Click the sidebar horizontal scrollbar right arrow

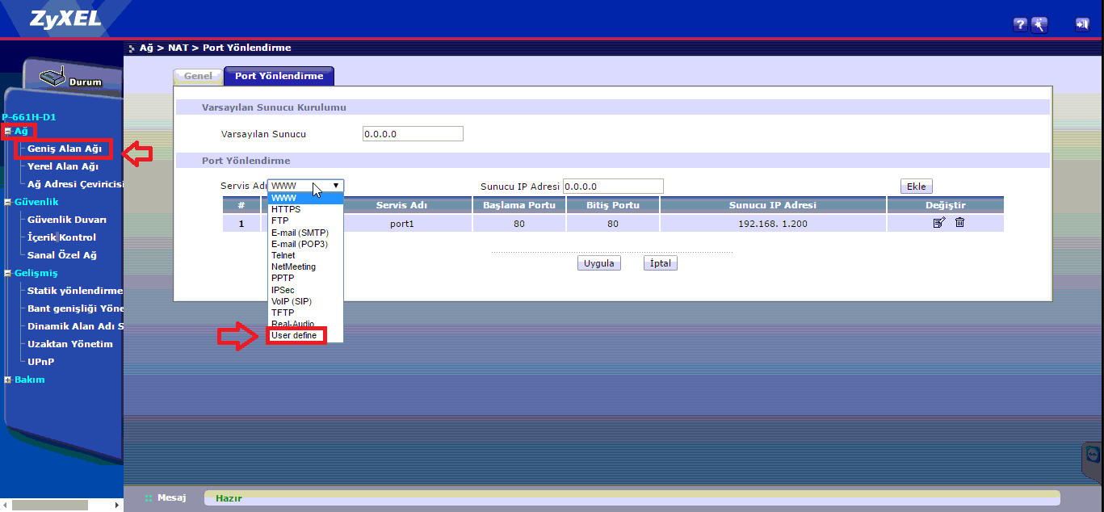[x=118, y=505]
